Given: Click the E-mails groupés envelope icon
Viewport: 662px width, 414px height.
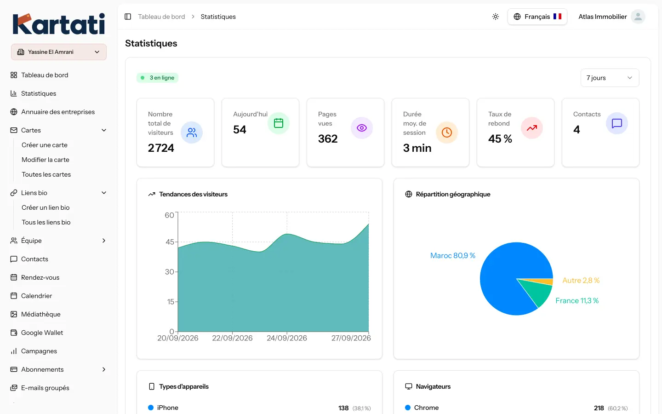Looking at the screenshot, I should (14, 388).
